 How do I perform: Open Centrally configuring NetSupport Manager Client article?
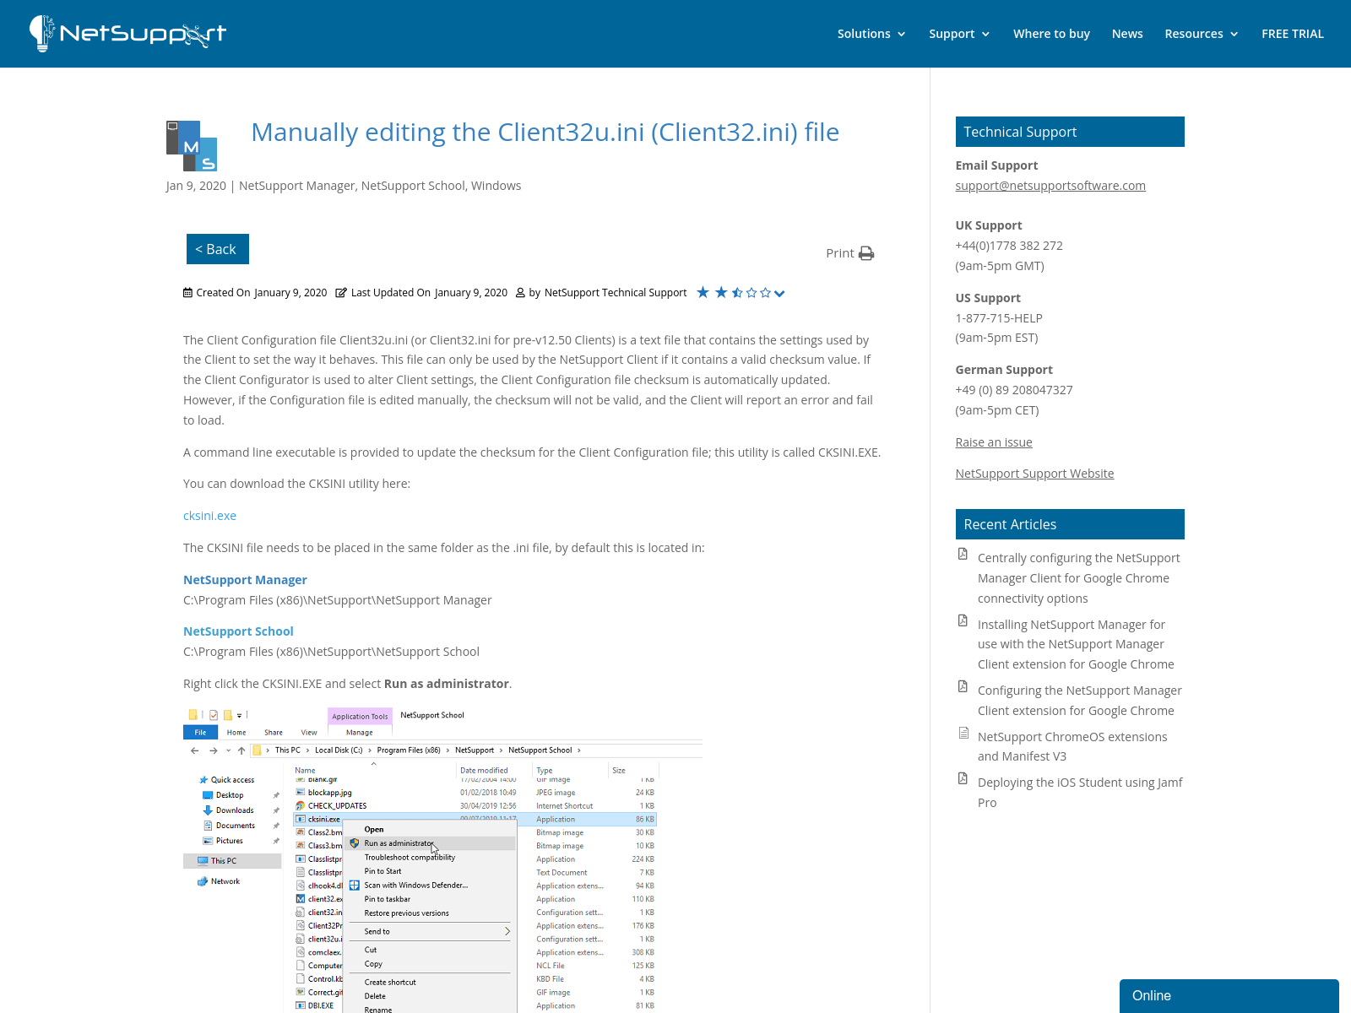[x=1078, y=578]
